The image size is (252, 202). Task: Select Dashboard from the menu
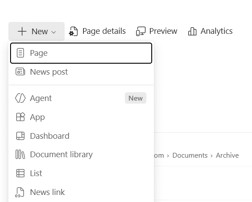tap(81, 136)
